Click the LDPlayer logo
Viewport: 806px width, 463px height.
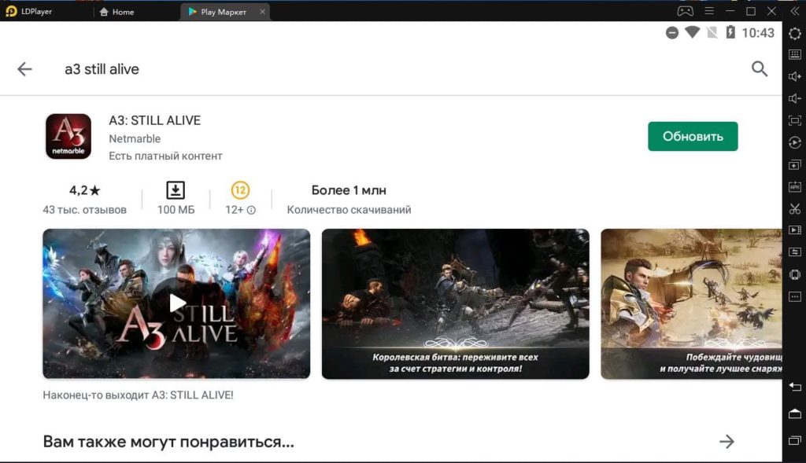(11, 11)
